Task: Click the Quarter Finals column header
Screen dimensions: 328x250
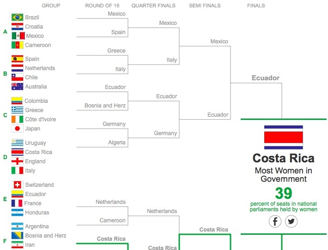Action: (x=153, y=6)
